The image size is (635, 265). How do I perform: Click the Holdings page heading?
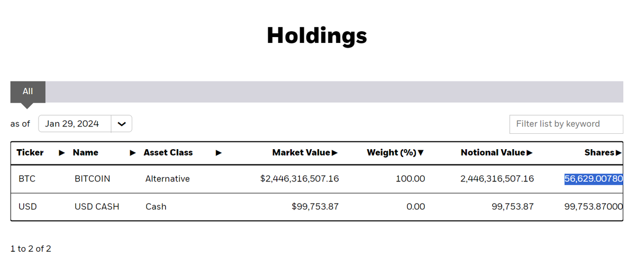(317, 35)
